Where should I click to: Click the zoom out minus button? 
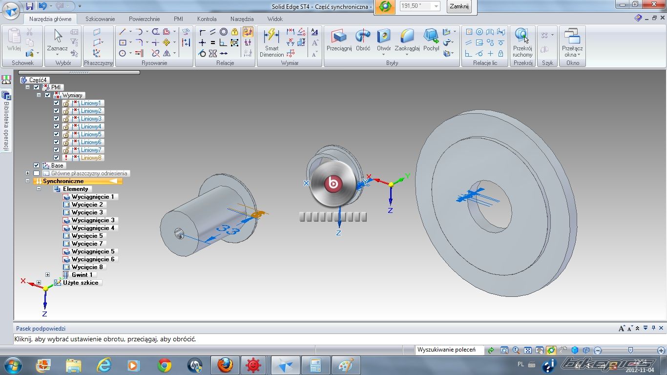(597, 350)
